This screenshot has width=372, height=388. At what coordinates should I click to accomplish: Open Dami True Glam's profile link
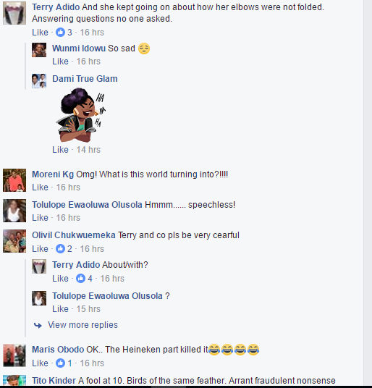(x=85, y=79)
